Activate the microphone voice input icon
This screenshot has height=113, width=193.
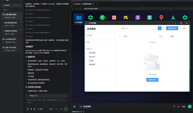(61, 109)
